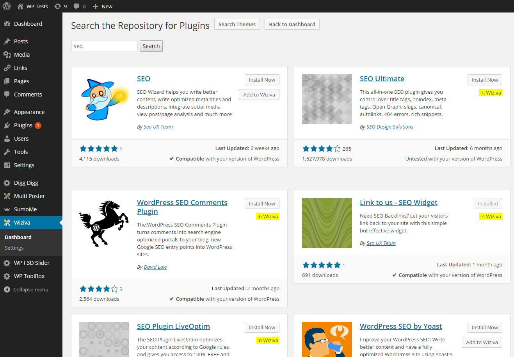514x357 pixels.
Task: Open Link to us - SEO Widget link
Action: tap(398, 202)
